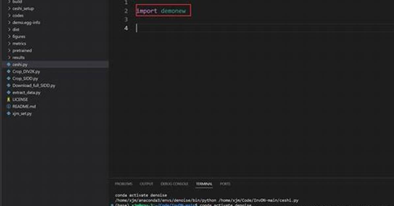Select the ceshi_setup folder name
Screen dimensions: 394x206
pos(23,9)
